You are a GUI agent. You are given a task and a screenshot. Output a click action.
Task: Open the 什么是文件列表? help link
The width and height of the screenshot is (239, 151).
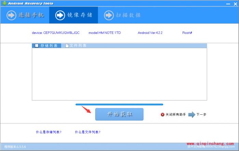[88, 132]
